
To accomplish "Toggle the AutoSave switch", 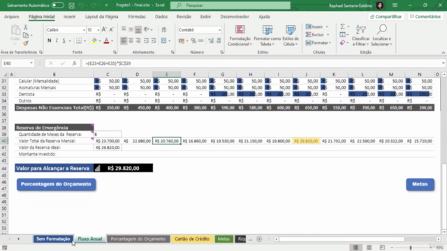I will pyautogui.click(x=57, y=6).
